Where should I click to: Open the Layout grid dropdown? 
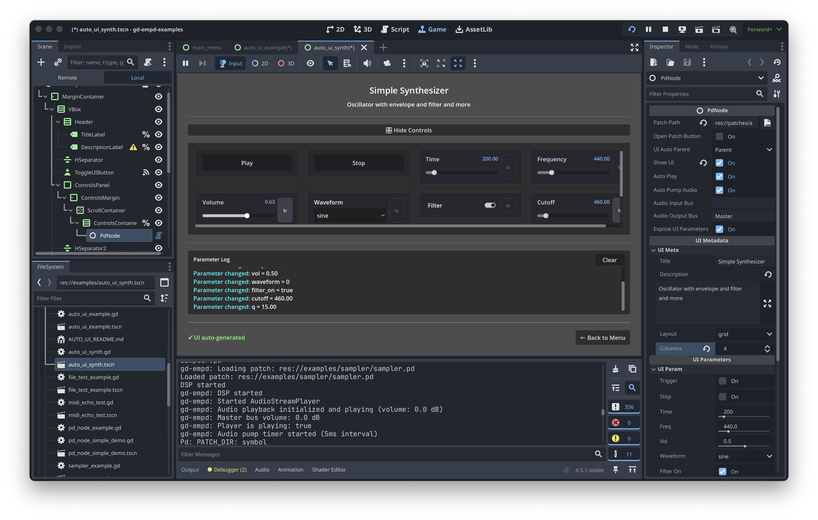click(745, 334)
